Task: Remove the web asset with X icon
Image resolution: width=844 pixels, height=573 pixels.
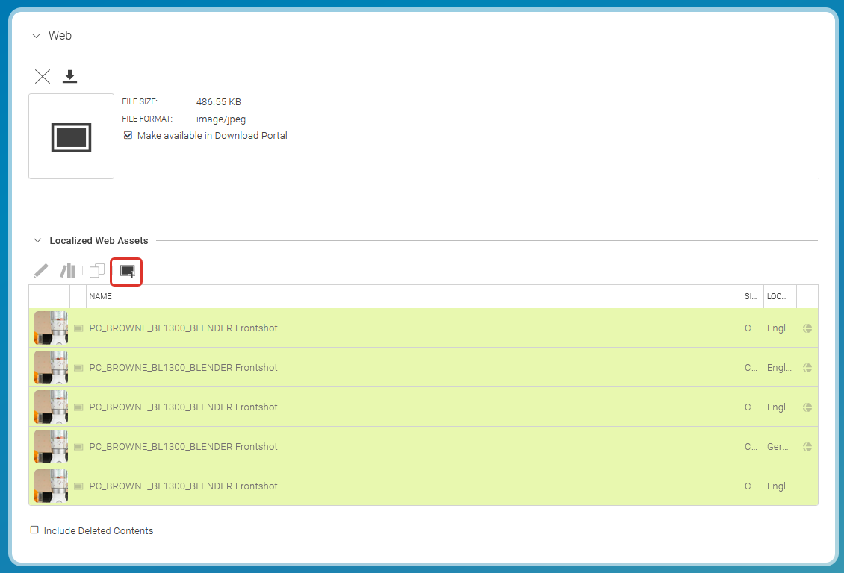Action: [43, 76]
